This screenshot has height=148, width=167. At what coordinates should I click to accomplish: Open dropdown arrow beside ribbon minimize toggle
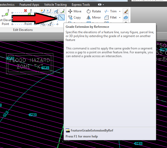point(103,5)
